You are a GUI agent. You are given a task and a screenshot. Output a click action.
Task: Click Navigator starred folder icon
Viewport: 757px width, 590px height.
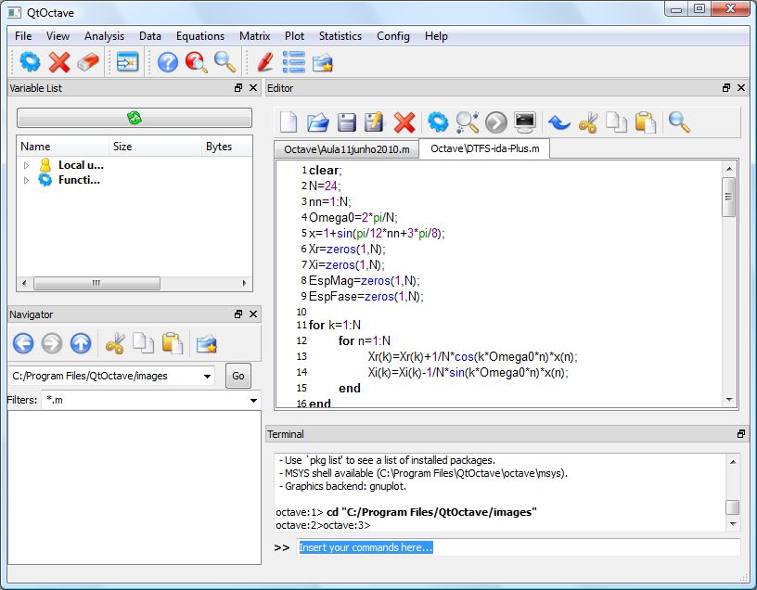[207, 344]
